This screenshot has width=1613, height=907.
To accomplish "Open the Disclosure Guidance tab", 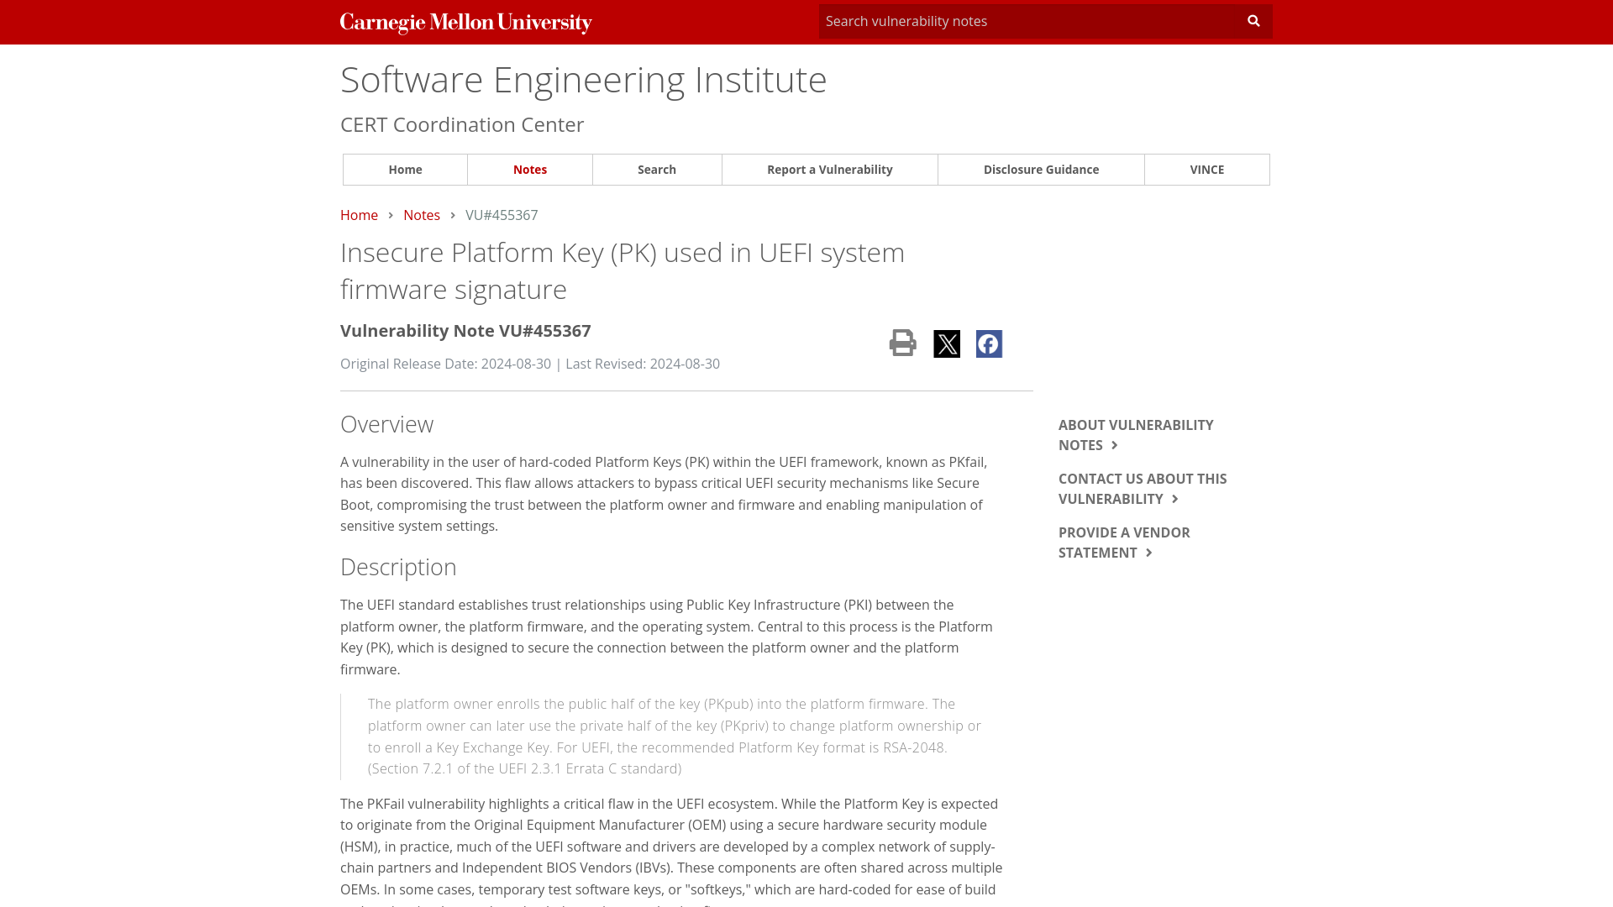I will coord(1041,170).
